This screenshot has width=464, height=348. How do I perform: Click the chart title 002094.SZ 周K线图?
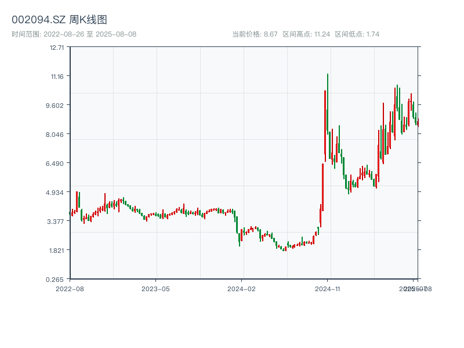click(59, 20)
